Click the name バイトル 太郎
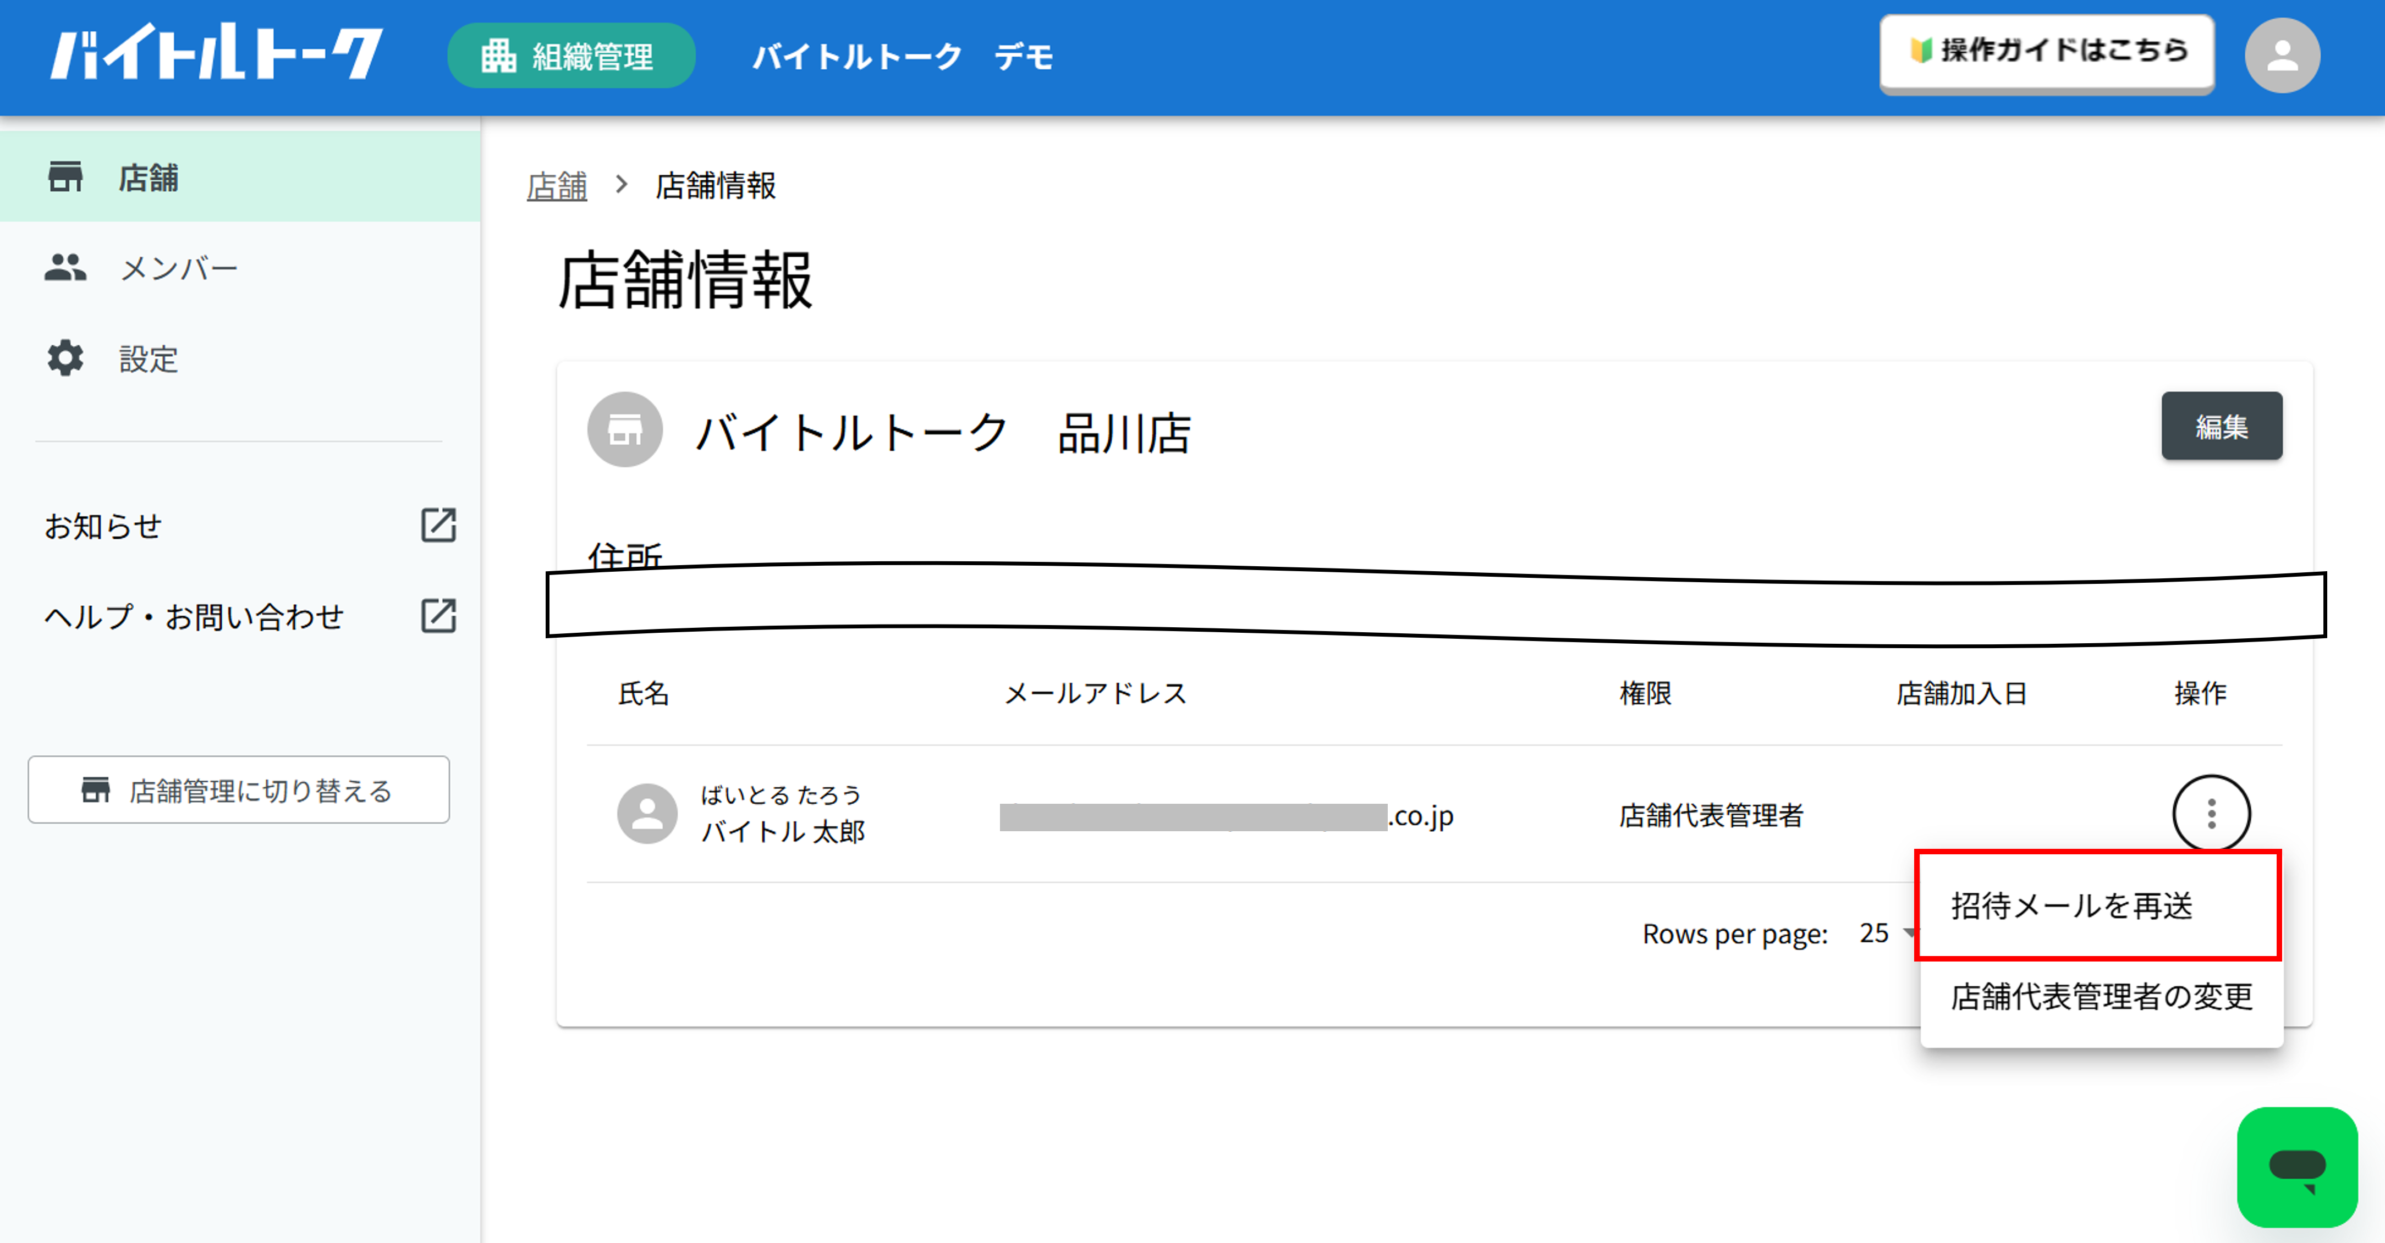Viewport: 2385px width, 1243px height. tap(782, 832)
